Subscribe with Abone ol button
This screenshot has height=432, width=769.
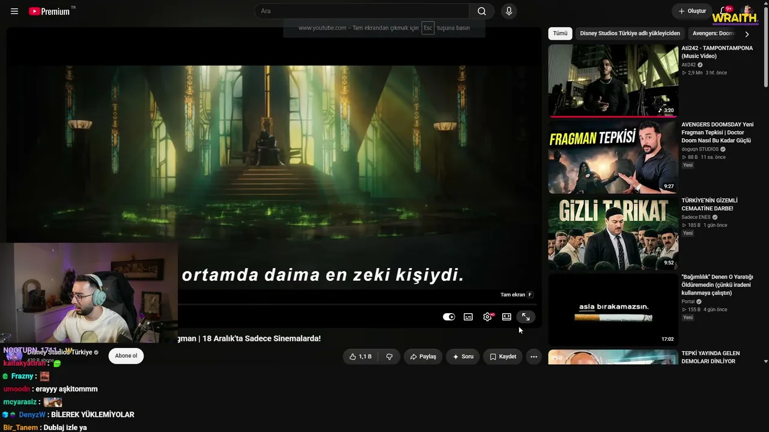pyautogui.click(x=126, y=356)
